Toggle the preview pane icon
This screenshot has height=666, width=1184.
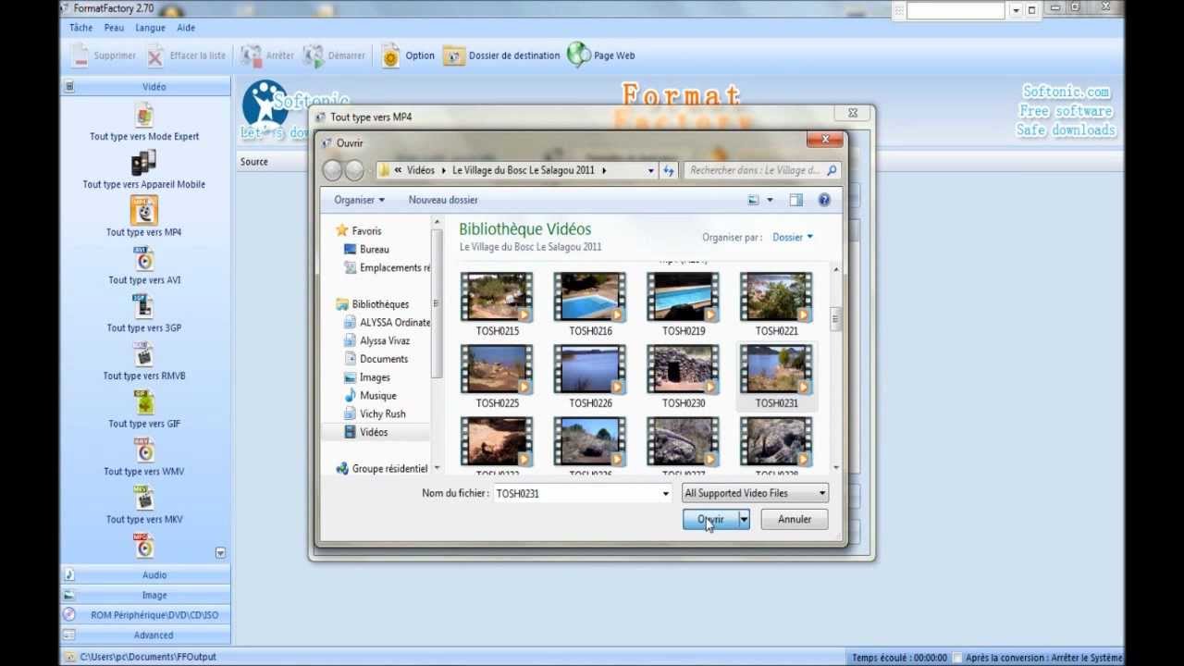point(795,200)
